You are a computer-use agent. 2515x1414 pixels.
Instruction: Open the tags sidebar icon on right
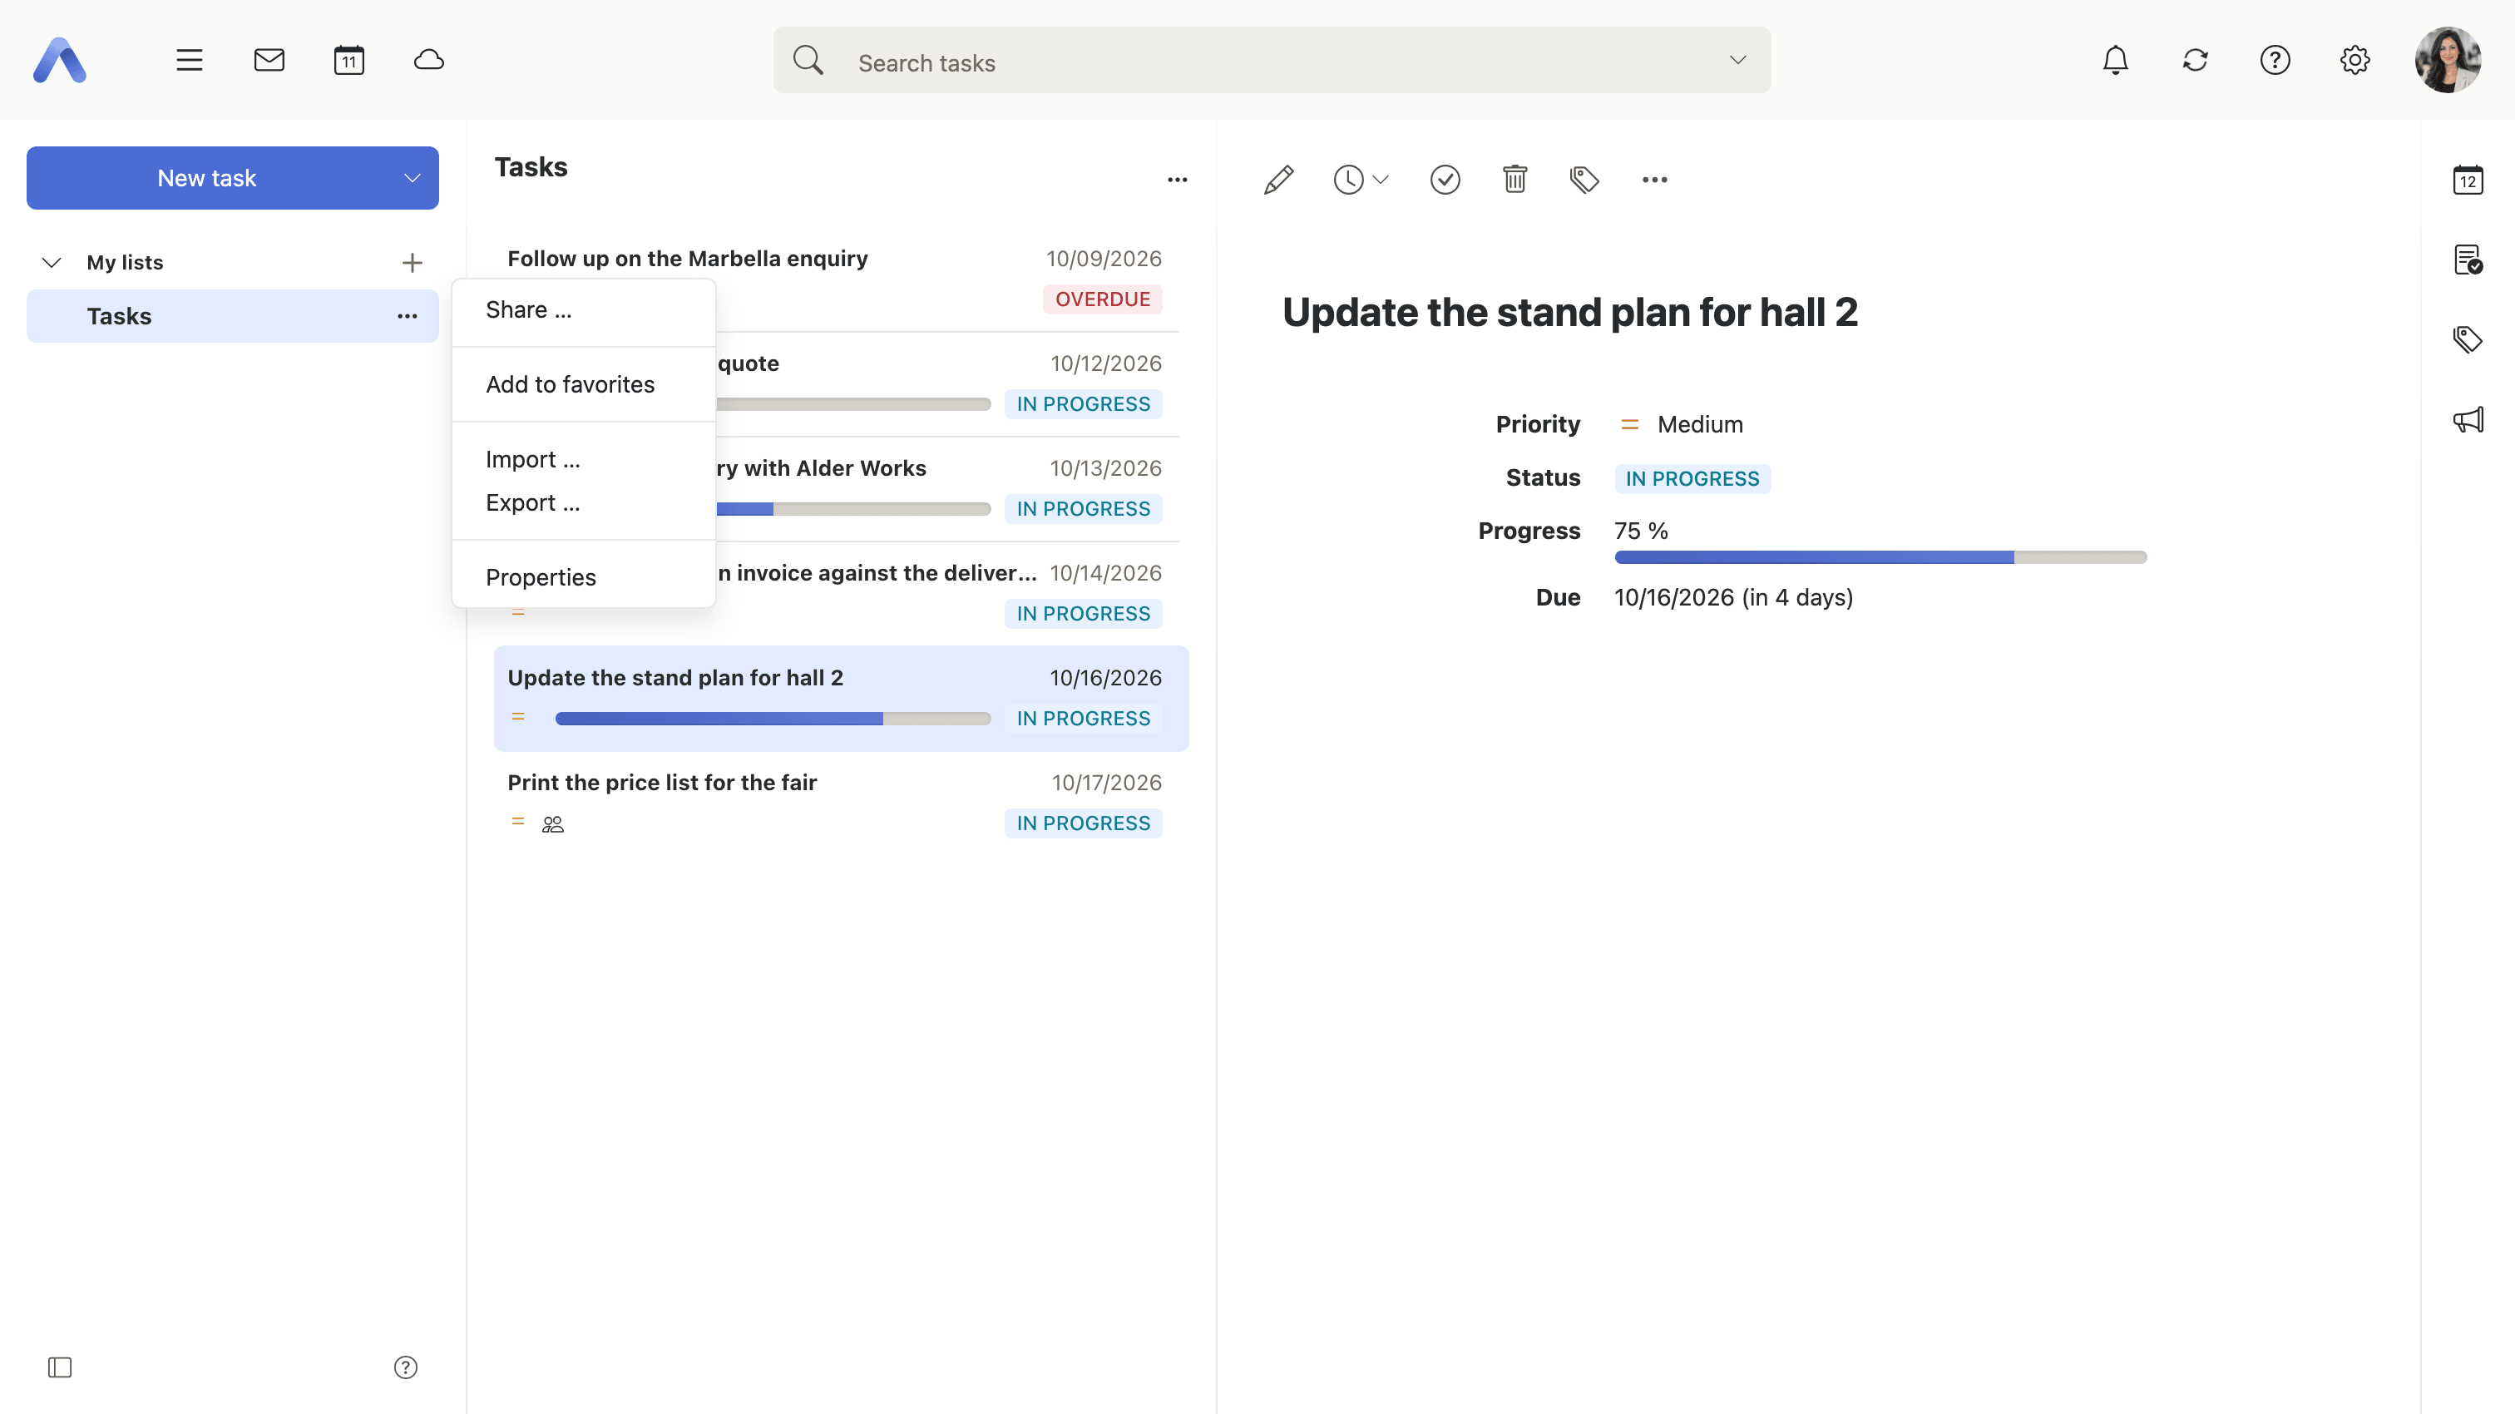(2468, 340)
